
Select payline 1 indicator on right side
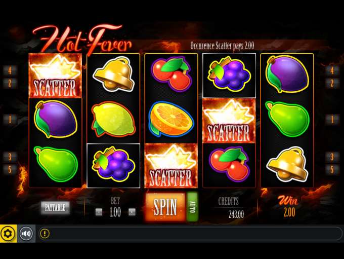(332, 120)
